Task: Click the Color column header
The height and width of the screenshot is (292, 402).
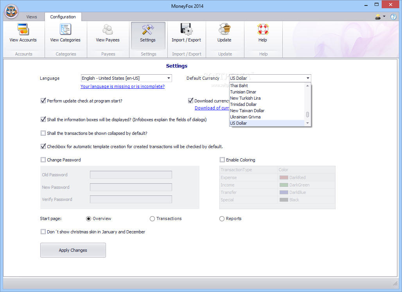Action: [306, 170]
